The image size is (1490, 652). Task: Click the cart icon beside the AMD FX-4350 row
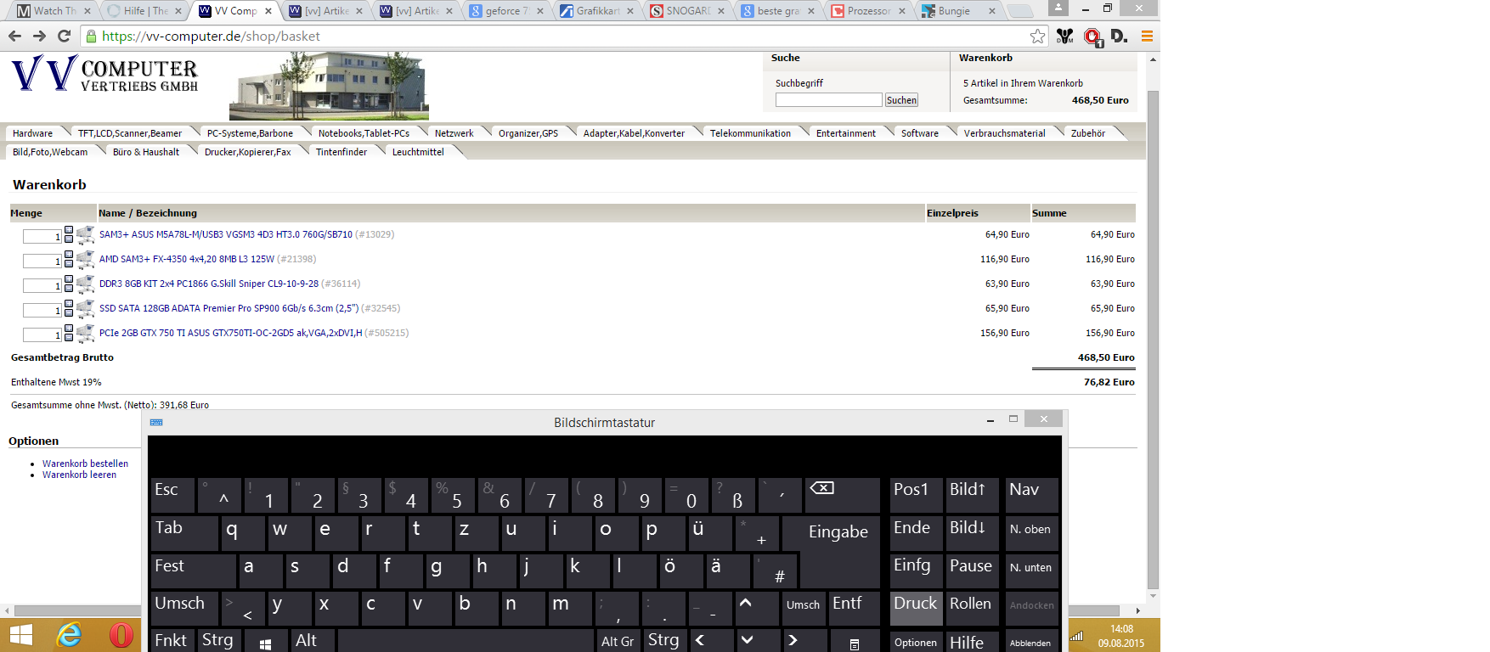(x=85, y=260)
